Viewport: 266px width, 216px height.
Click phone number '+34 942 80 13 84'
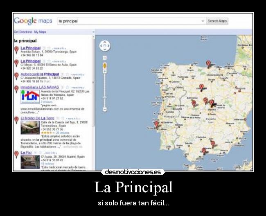32,55
